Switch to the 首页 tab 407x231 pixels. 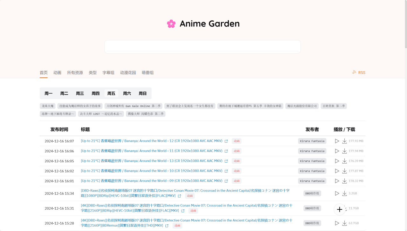coord(44,73)
